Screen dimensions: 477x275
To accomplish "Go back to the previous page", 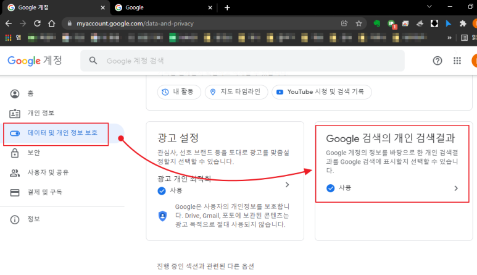I will (x=9, y=23).
